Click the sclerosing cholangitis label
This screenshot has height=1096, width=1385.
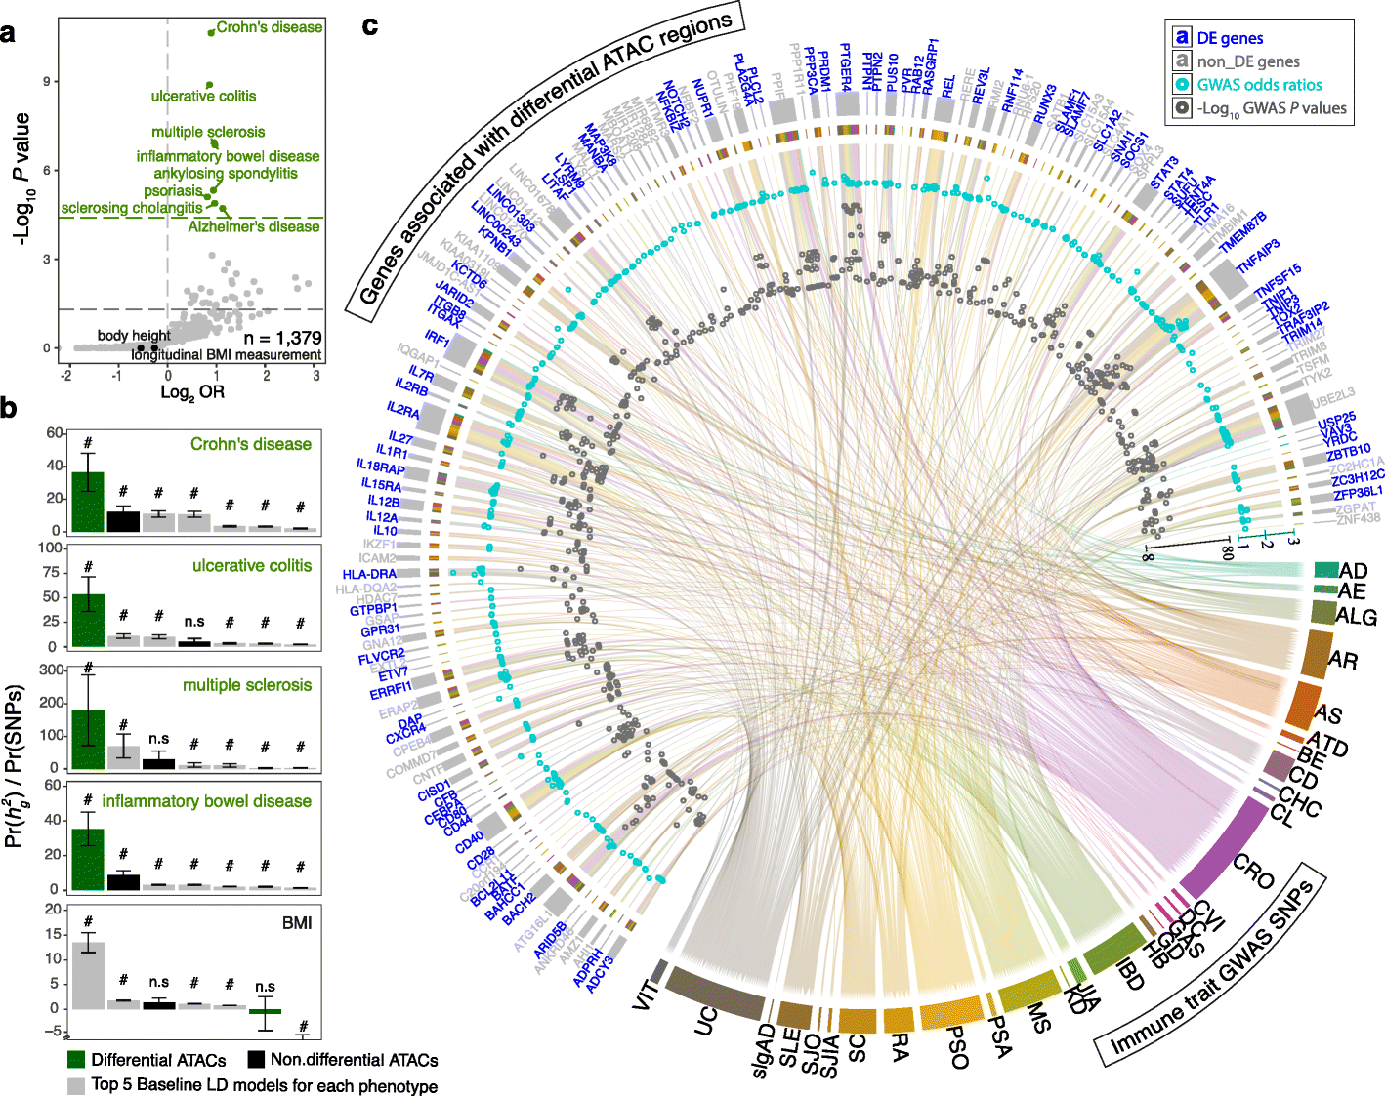132,208
